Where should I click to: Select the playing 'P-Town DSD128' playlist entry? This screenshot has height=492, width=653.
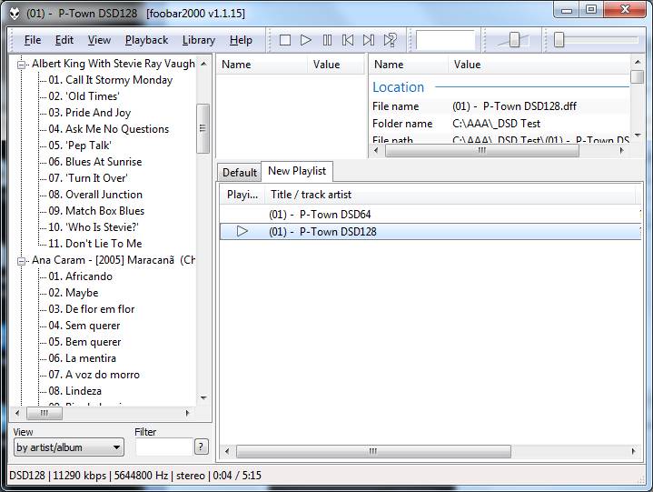[430, 231]
